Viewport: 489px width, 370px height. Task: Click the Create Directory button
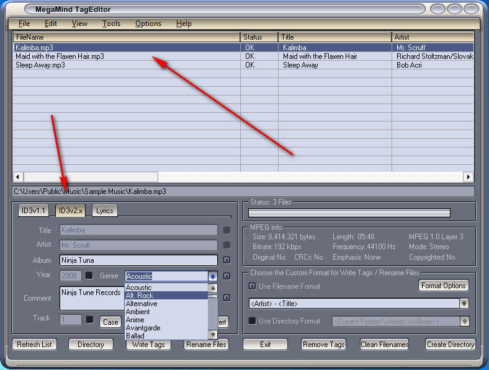[x=451, y=345]
